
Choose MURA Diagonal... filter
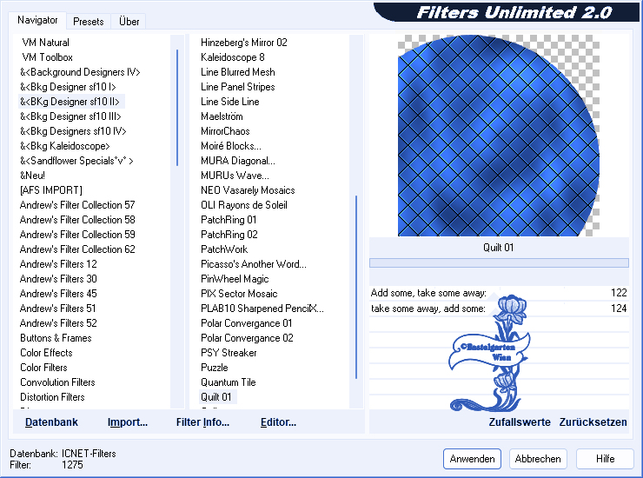[238, 161]
